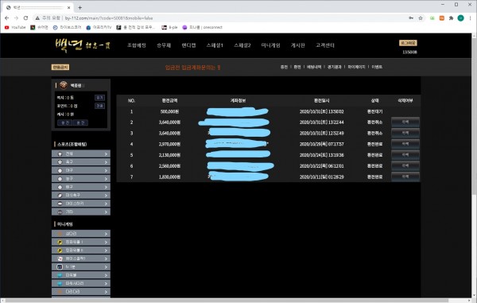Click the not-secure warning triangle icon
477x303 pixels.
click(37, 18)
